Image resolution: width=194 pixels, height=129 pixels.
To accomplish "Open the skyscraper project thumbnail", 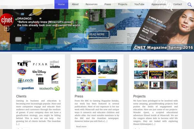I will (171, 64).
